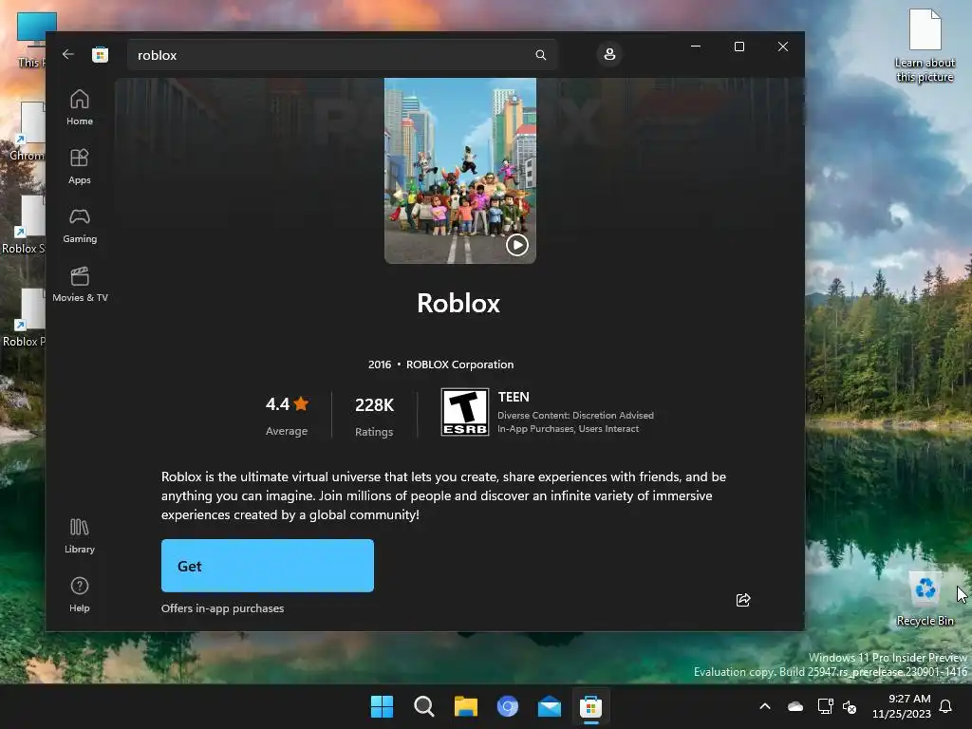Open Mail app from taskbar
The image size is (972, 729).
[x=550, y=706]
